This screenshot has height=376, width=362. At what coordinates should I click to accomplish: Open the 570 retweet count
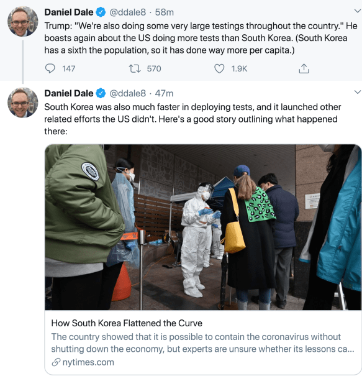tap(154, 68)
